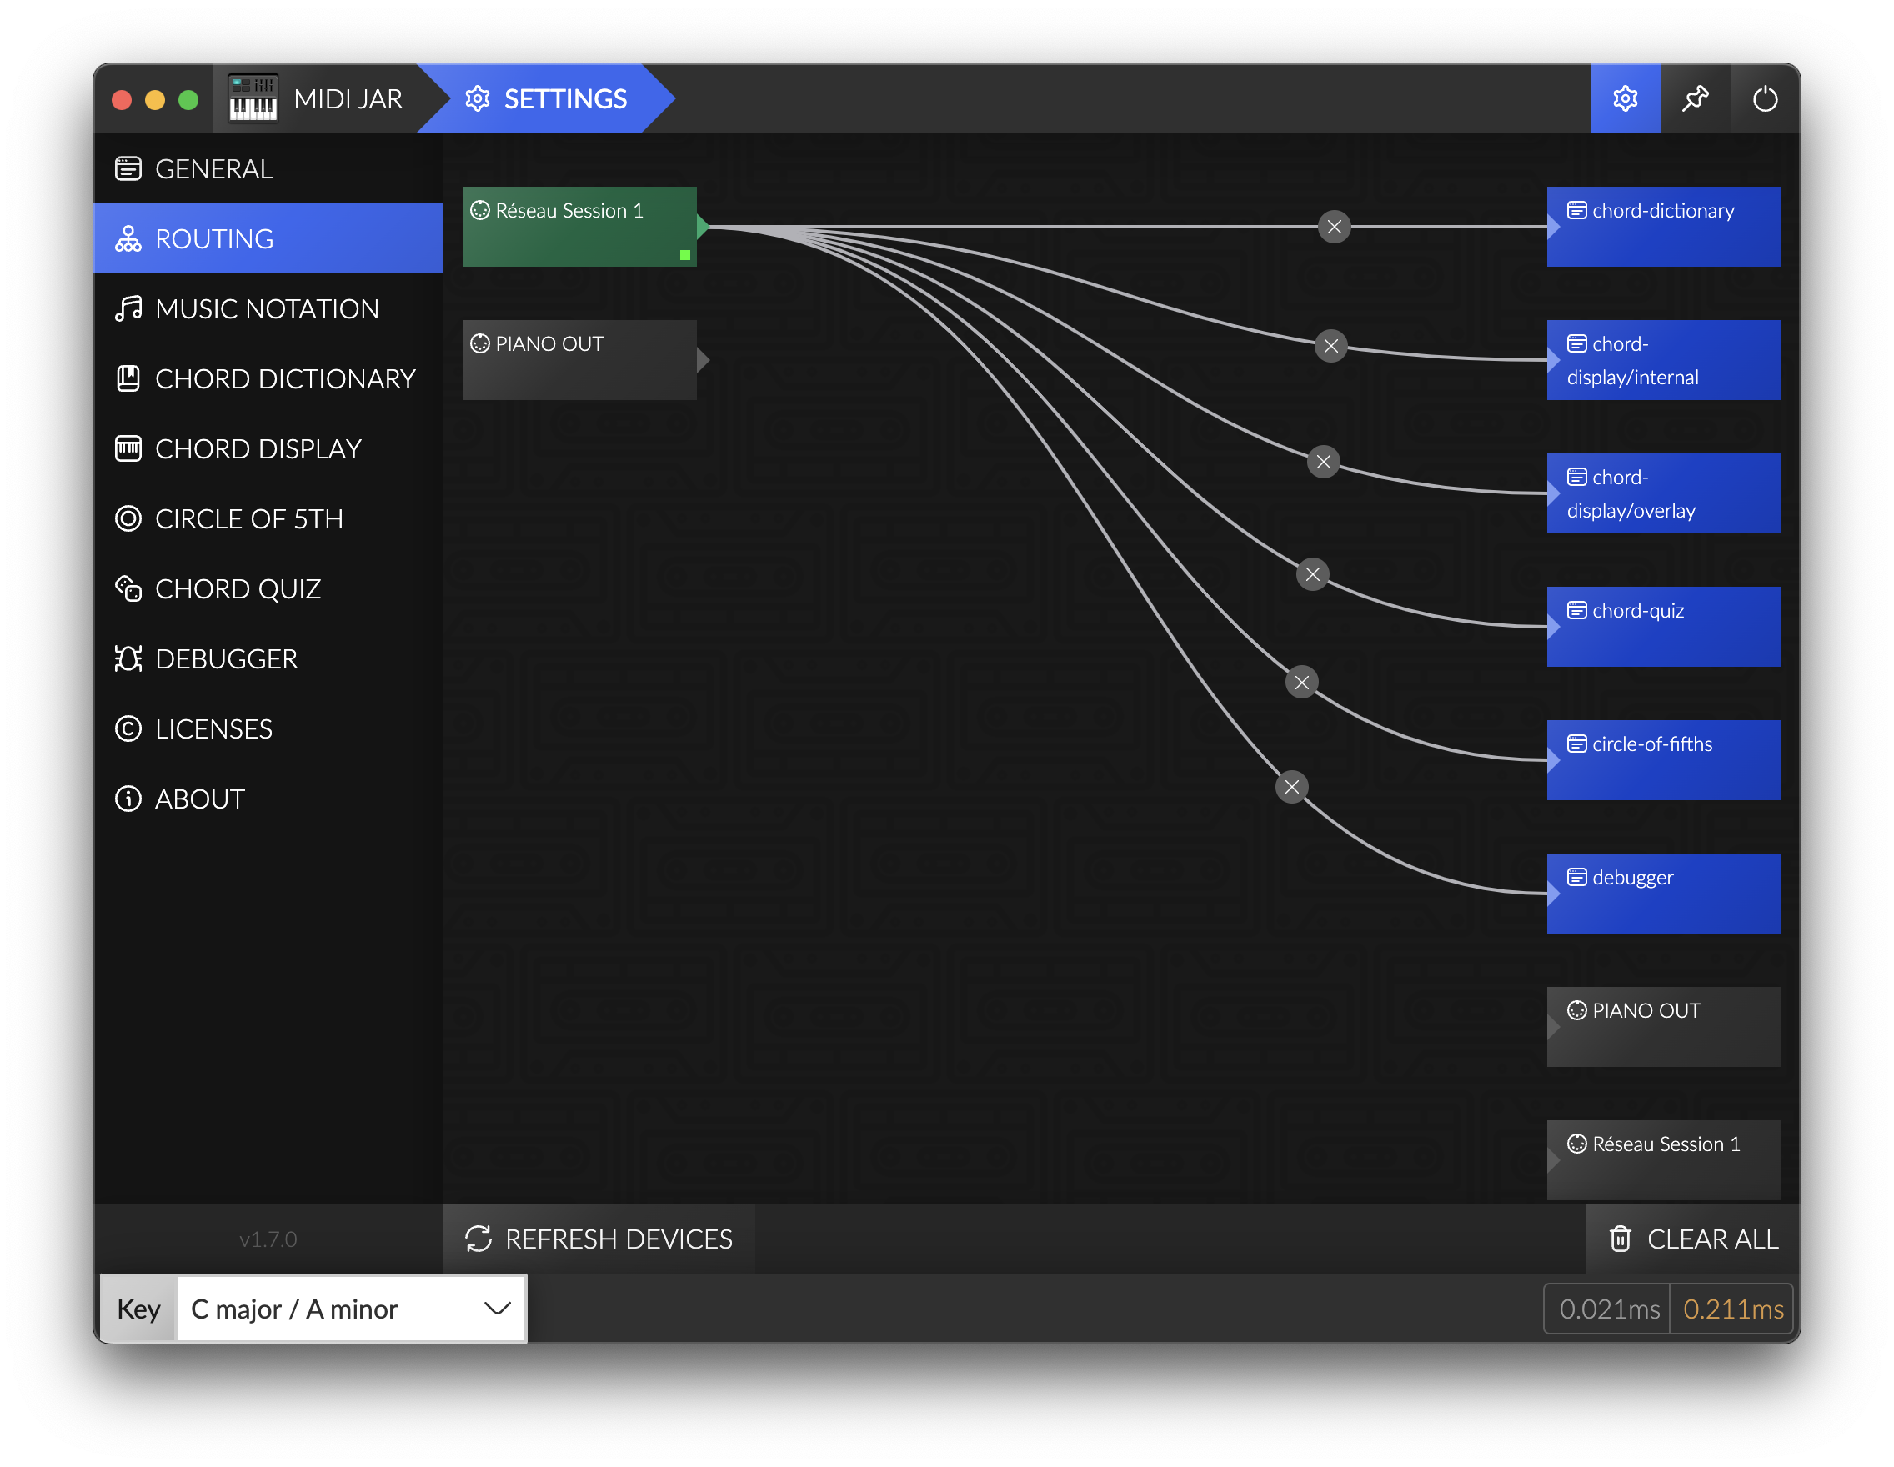1894x1467 pixels.
Task: Click the CHORD QUIZ sidebar icon
Action: coord(129,589)
